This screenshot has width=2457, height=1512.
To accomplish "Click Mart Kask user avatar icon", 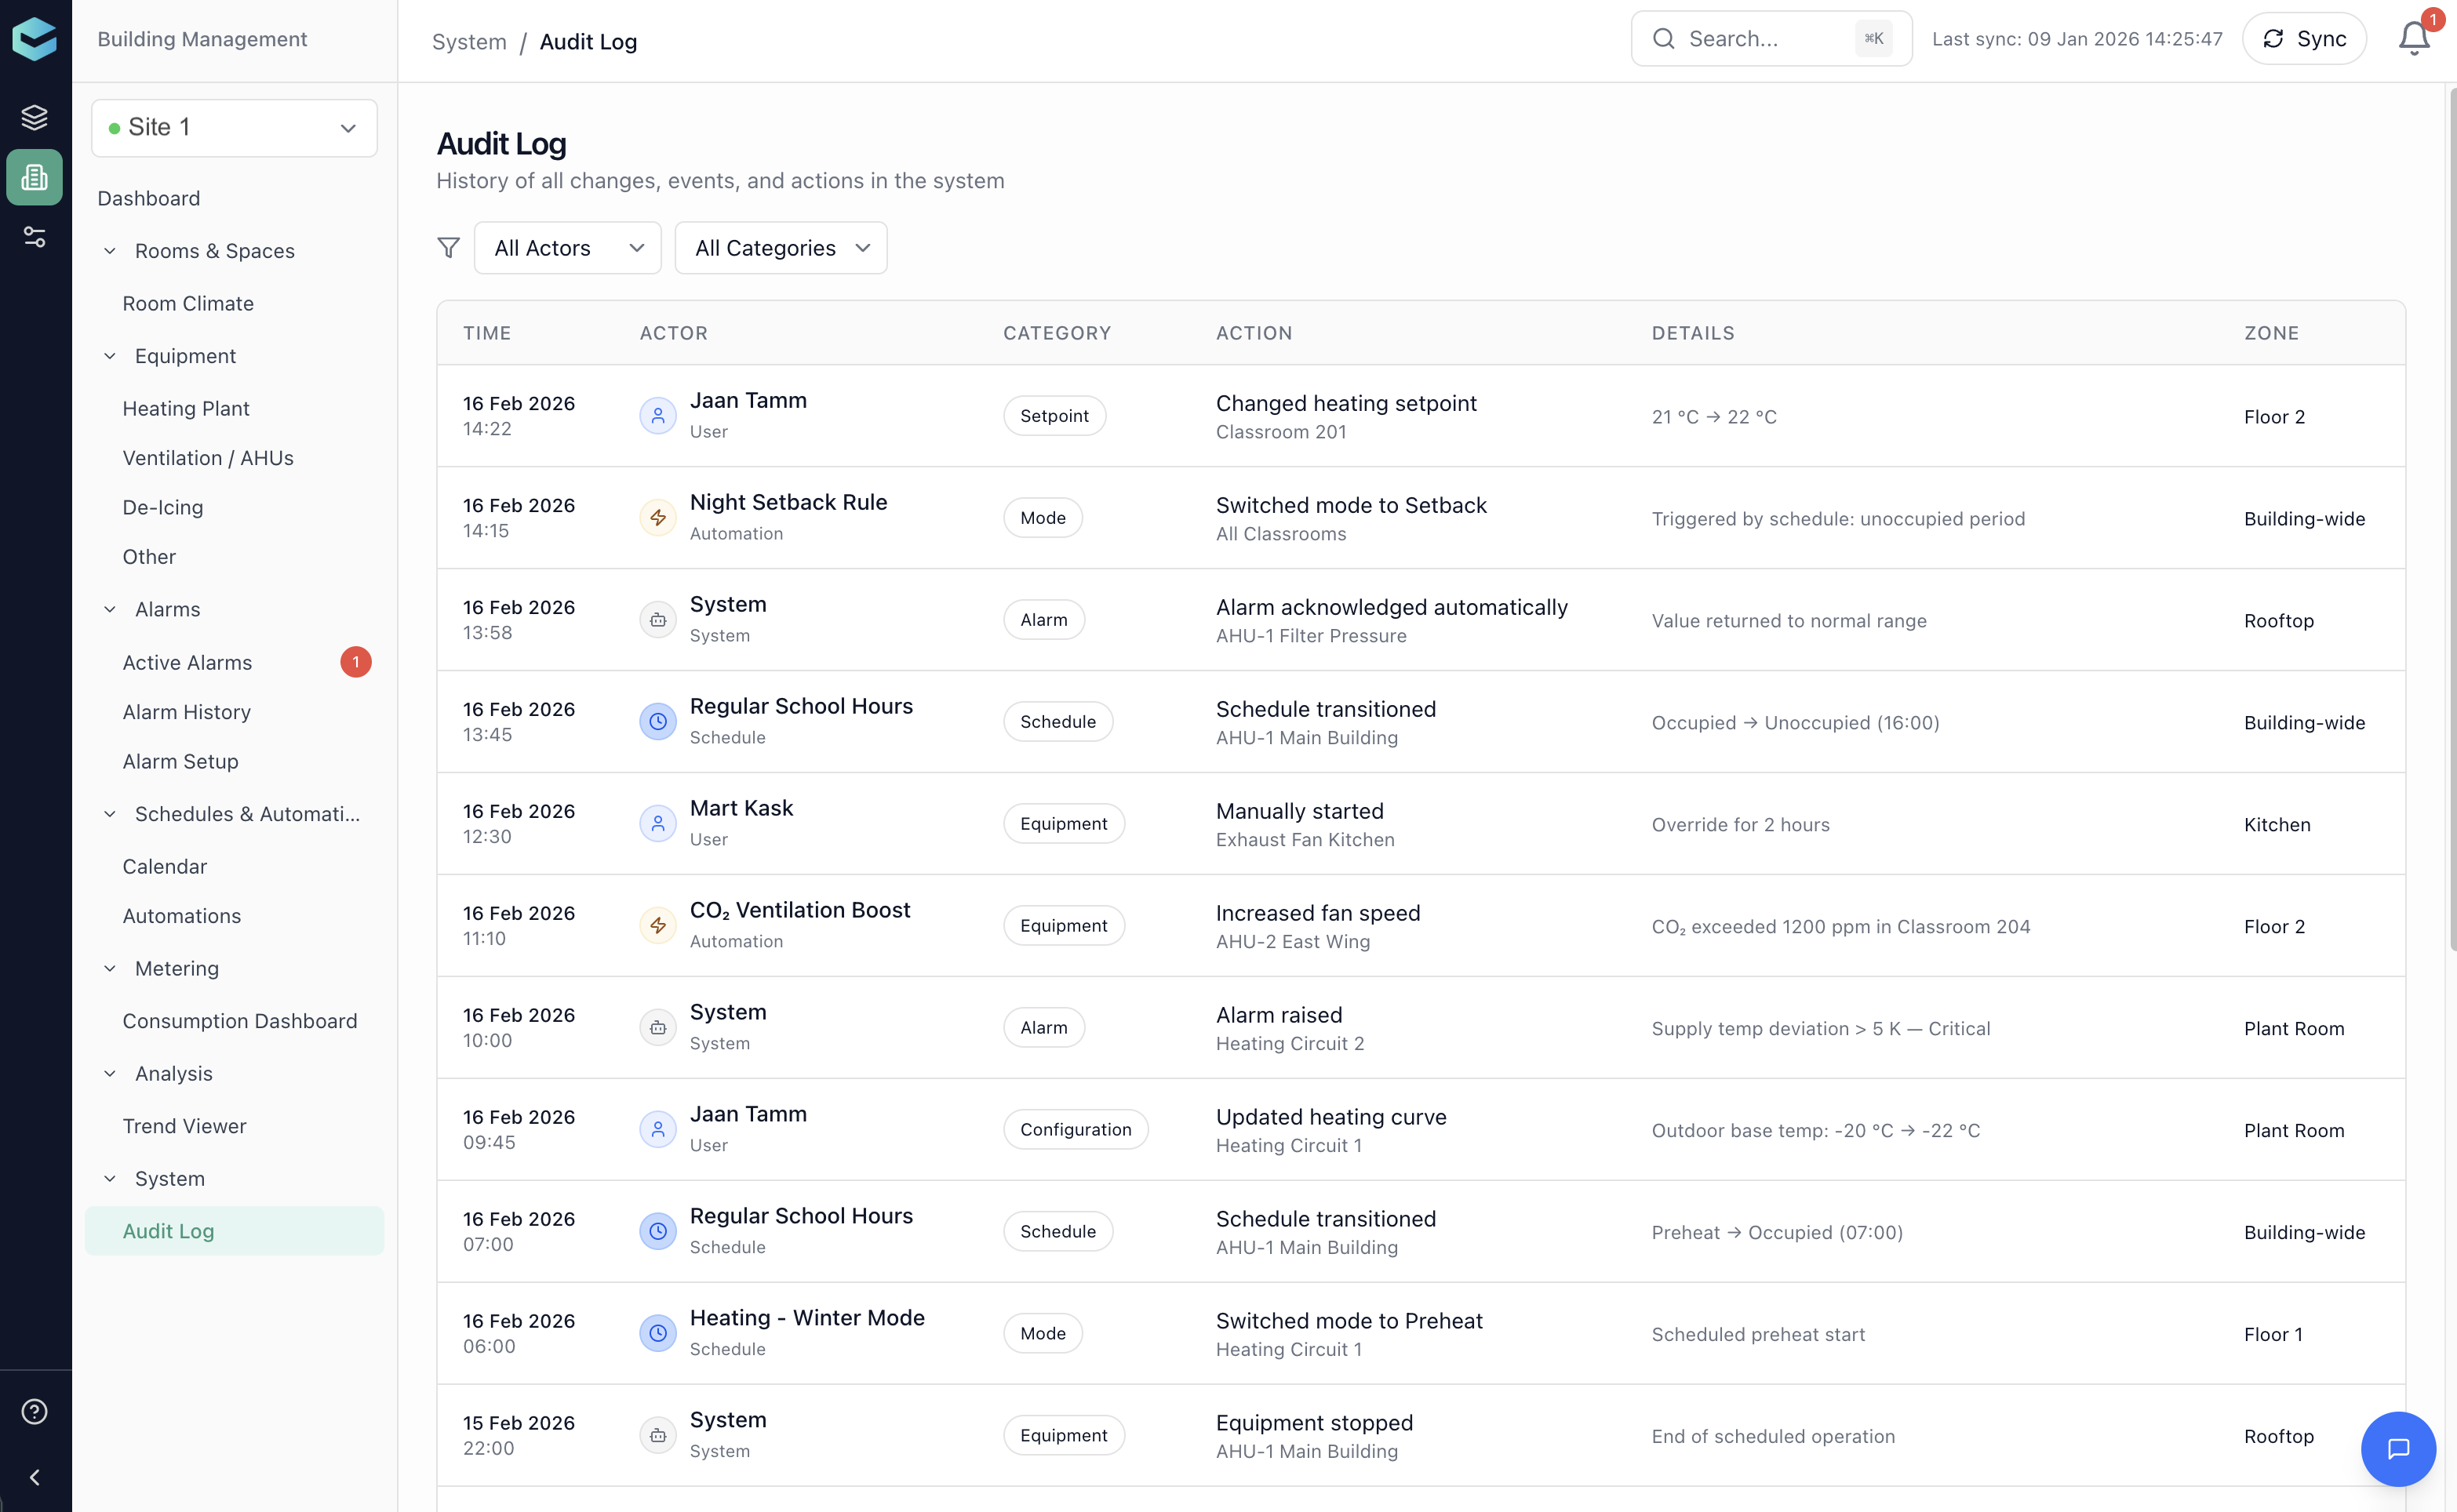I will 657,823.
